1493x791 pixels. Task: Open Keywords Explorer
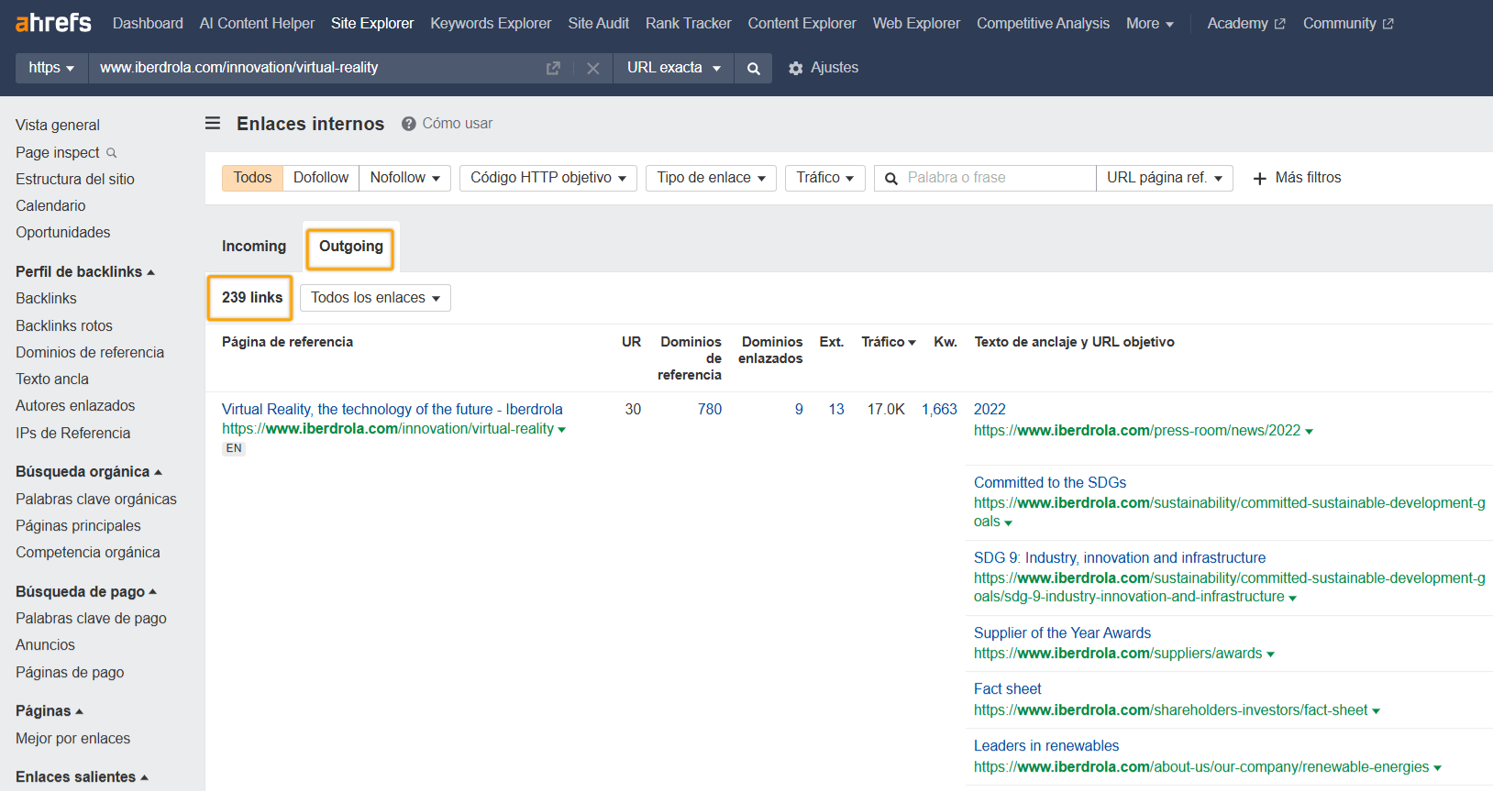click(x=491, y=24)
